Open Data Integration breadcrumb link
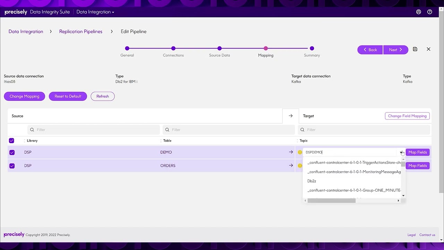This screenshot has width=444, height=250. tap(26, 32)
